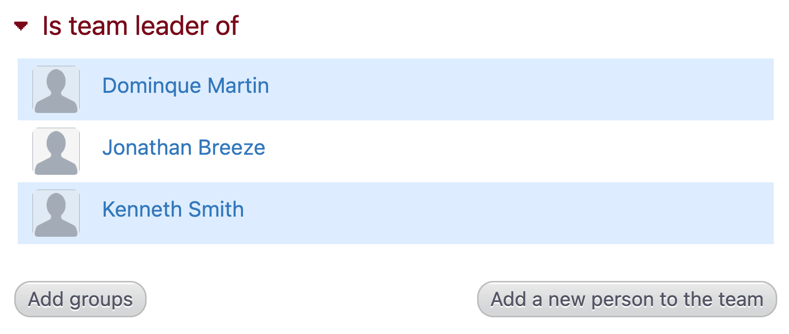Click Dominque Martin's avatar icon
789x334 pixels.
56,89
